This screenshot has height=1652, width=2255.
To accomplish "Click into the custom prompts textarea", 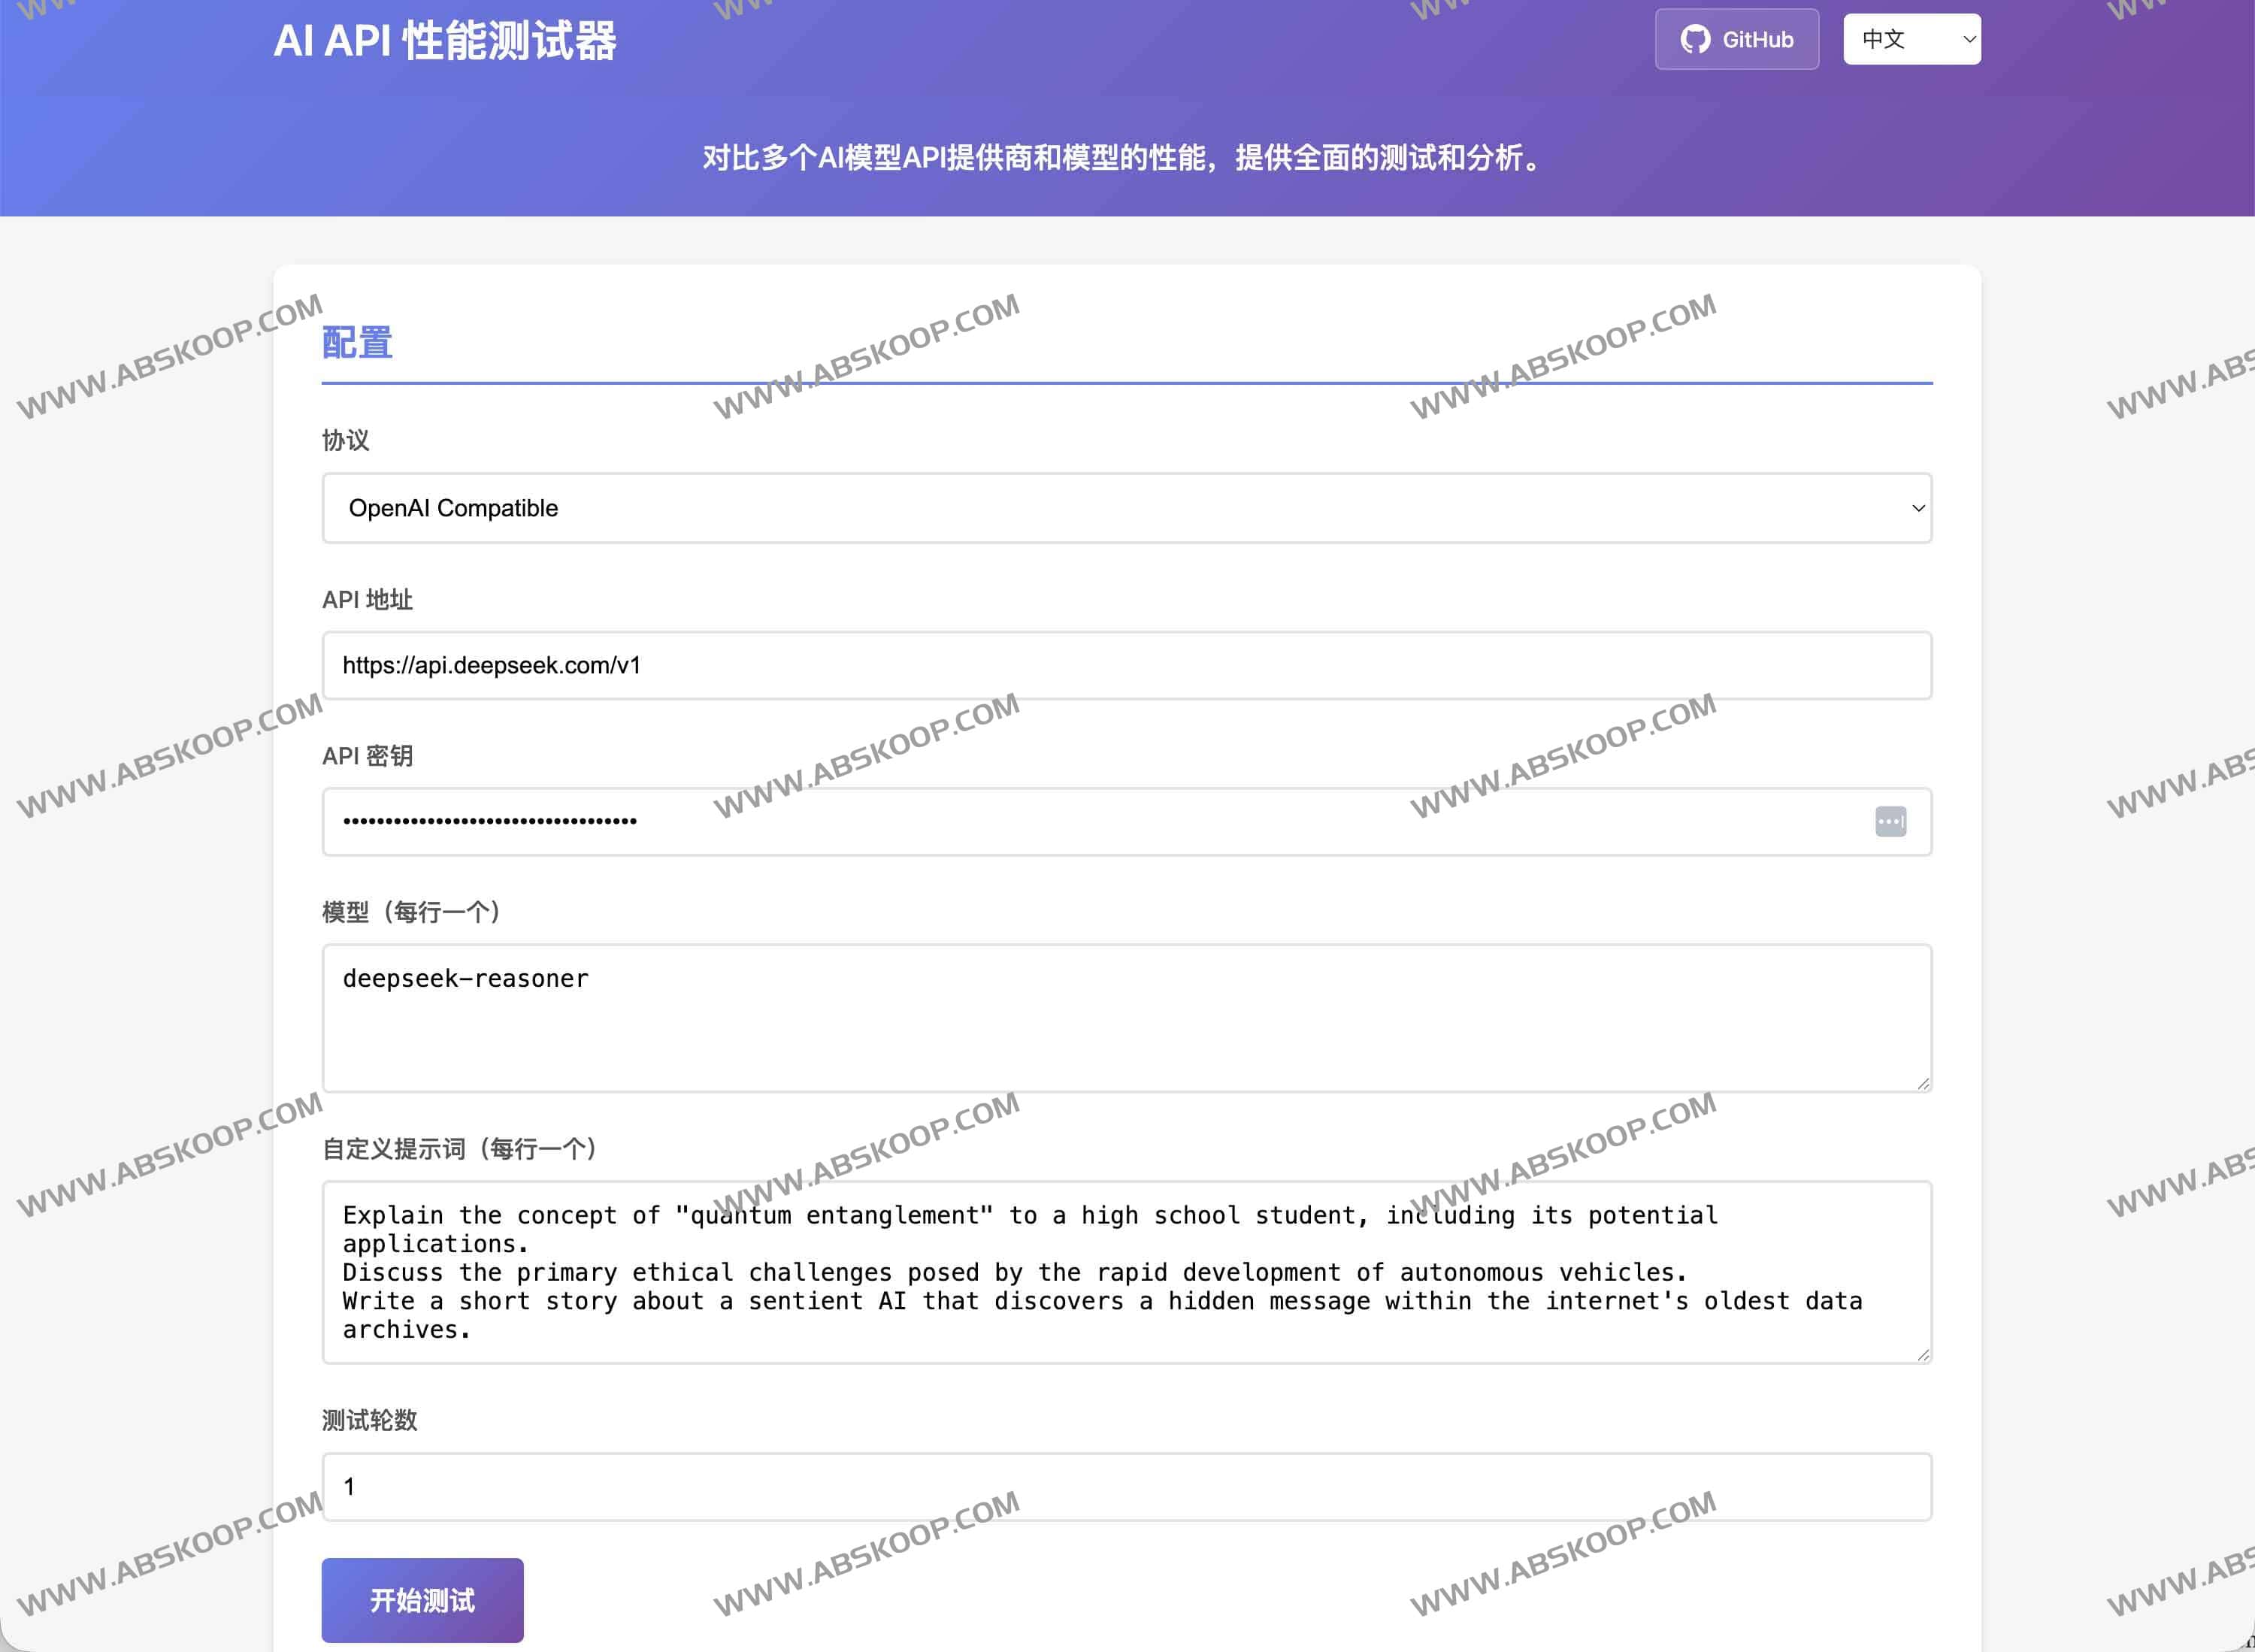I will (1126, 1272).
